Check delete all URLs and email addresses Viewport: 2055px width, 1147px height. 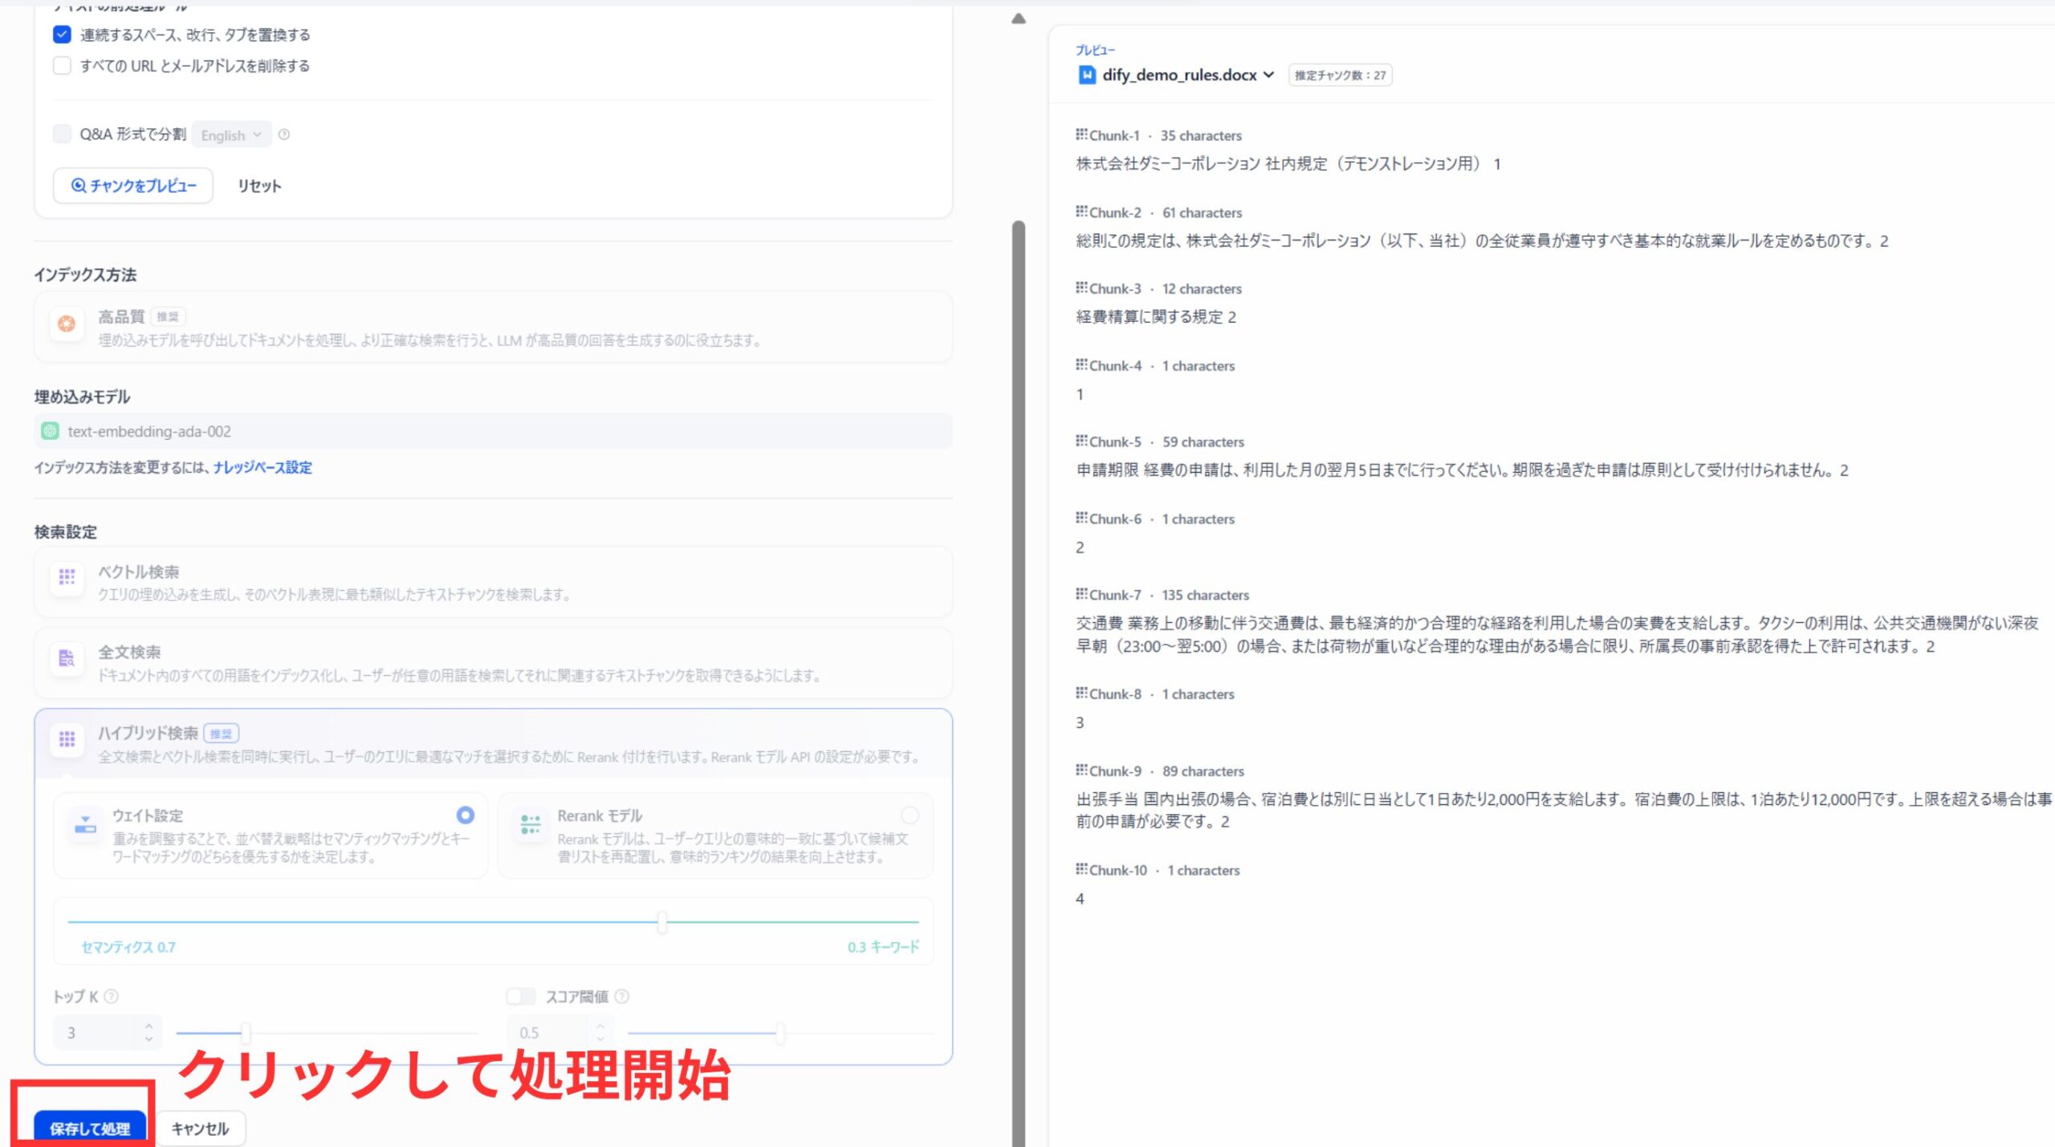(x=62, y=66)
